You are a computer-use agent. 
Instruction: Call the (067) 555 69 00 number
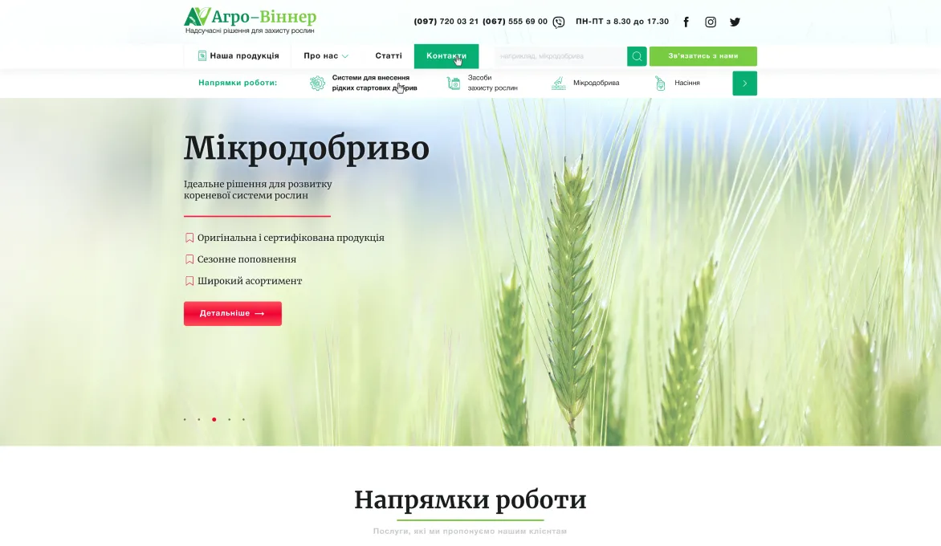(x=515, y=22)
